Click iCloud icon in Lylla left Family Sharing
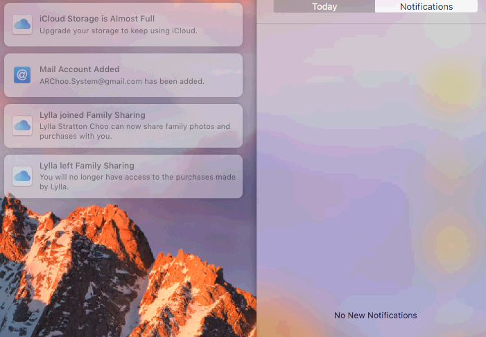486x337 pixels. tap(22, 176)
